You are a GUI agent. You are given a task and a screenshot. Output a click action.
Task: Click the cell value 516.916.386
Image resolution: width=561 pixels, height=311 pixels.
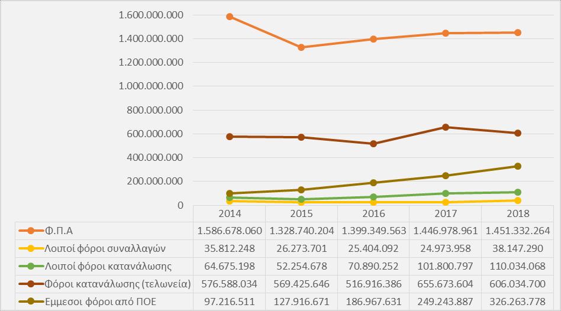coord(373,284)
